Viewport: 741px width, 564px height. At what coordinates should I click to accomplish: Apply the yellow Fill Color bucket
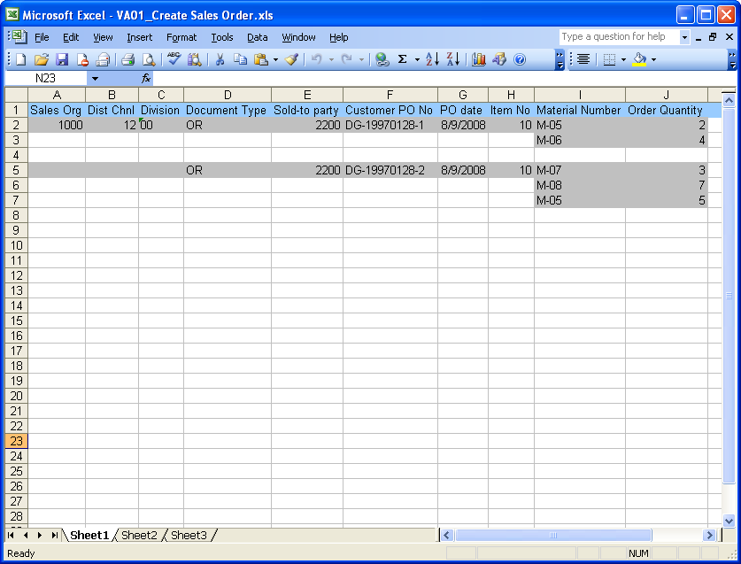click(639, 59)
